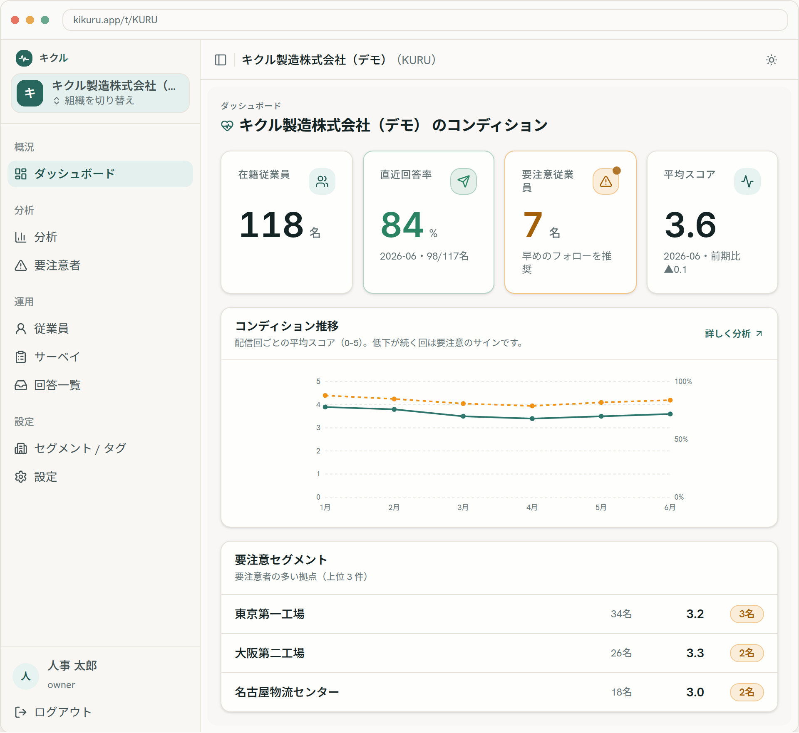Switch theme with the sun icon
Viewport: 799px width, 733px height.
771,60
